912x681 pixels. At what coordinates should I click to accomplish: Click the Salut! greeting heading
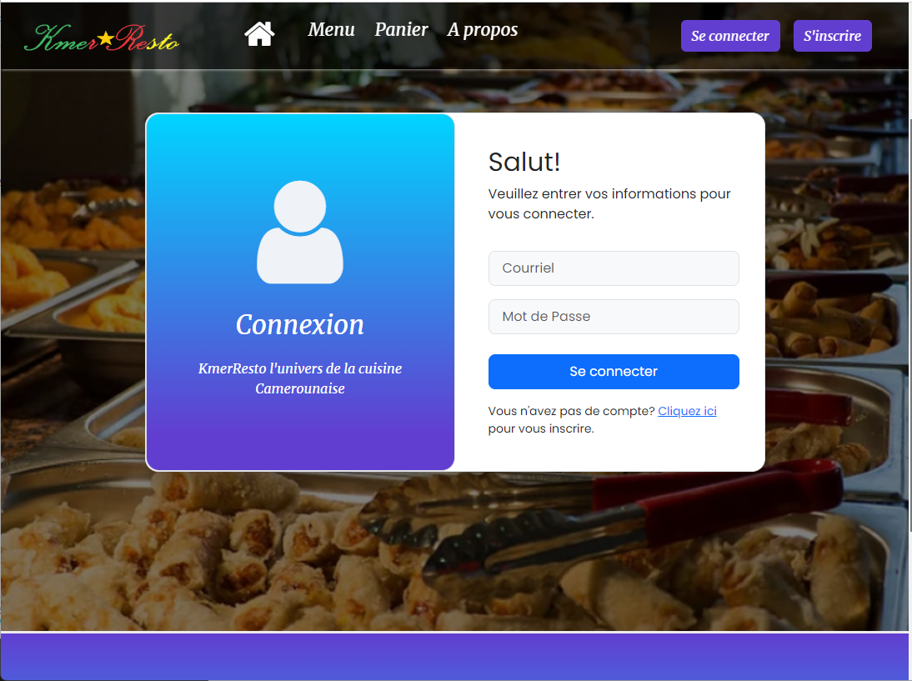[524, 162]
